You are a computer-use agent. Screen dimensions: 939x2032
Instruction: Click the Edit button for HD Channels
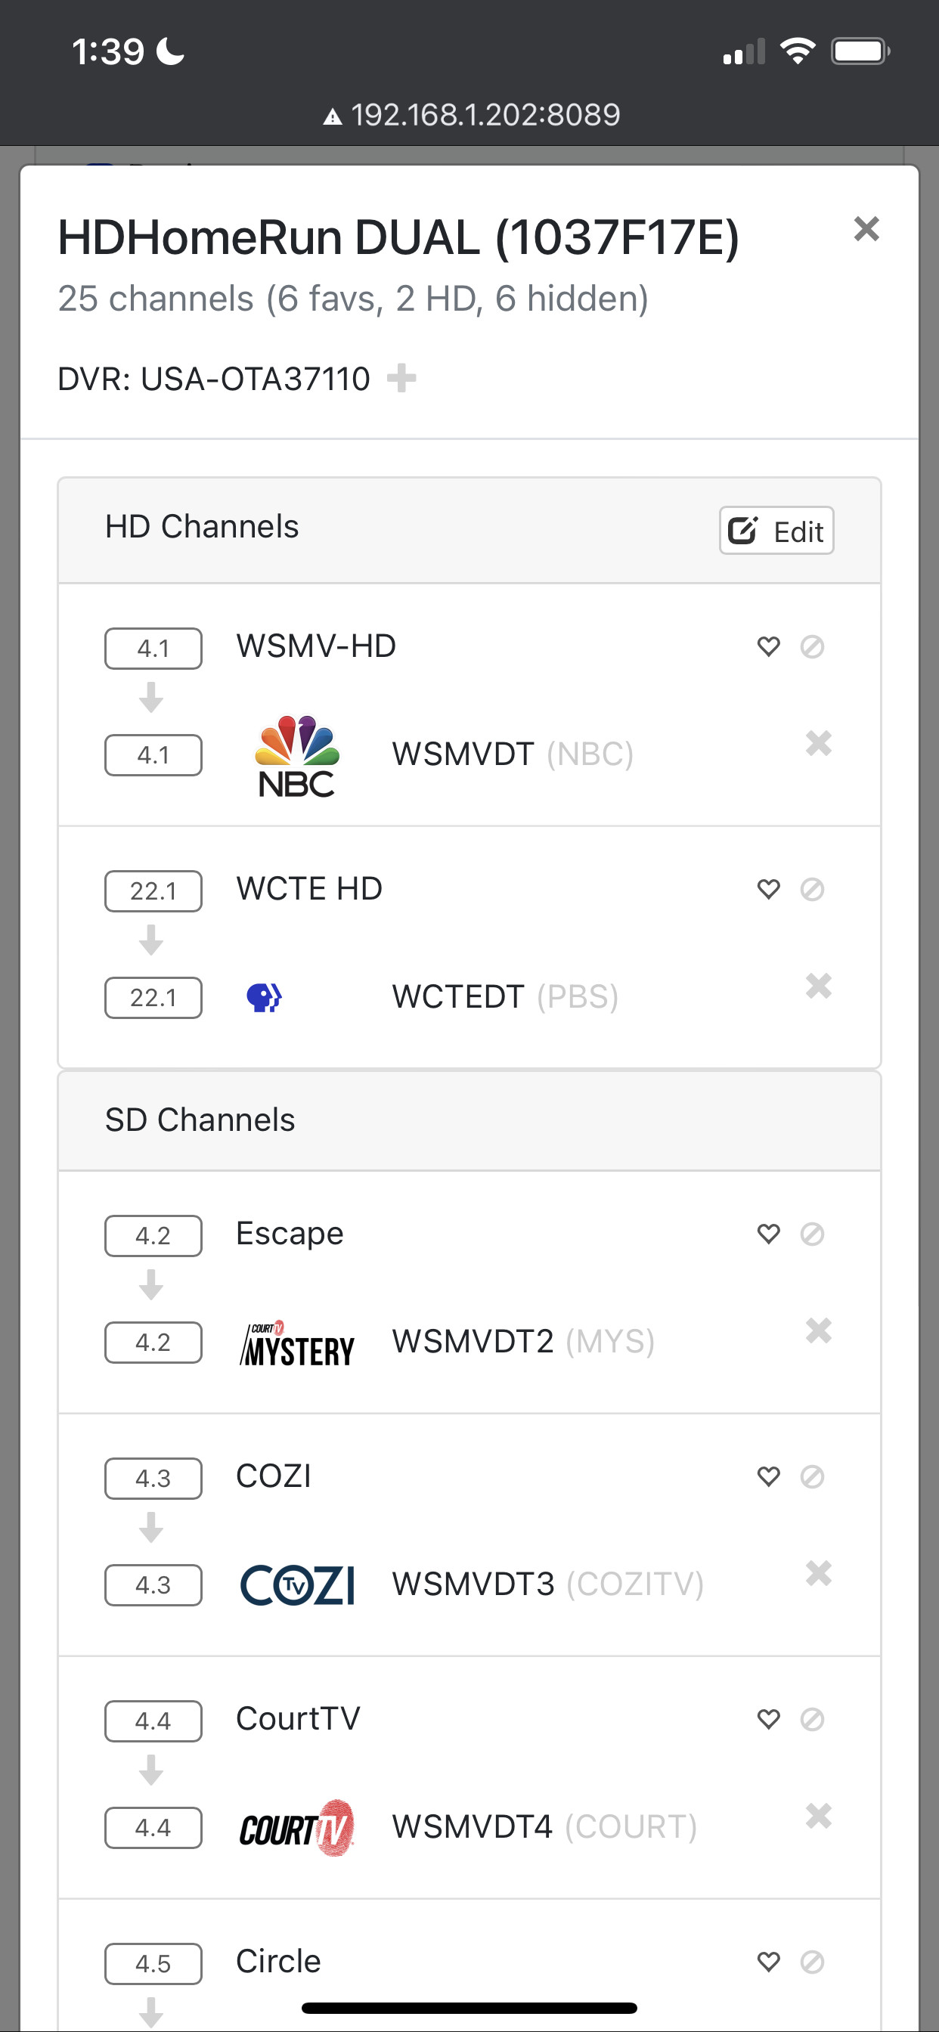pyautogui.click(x=776, y=531)
